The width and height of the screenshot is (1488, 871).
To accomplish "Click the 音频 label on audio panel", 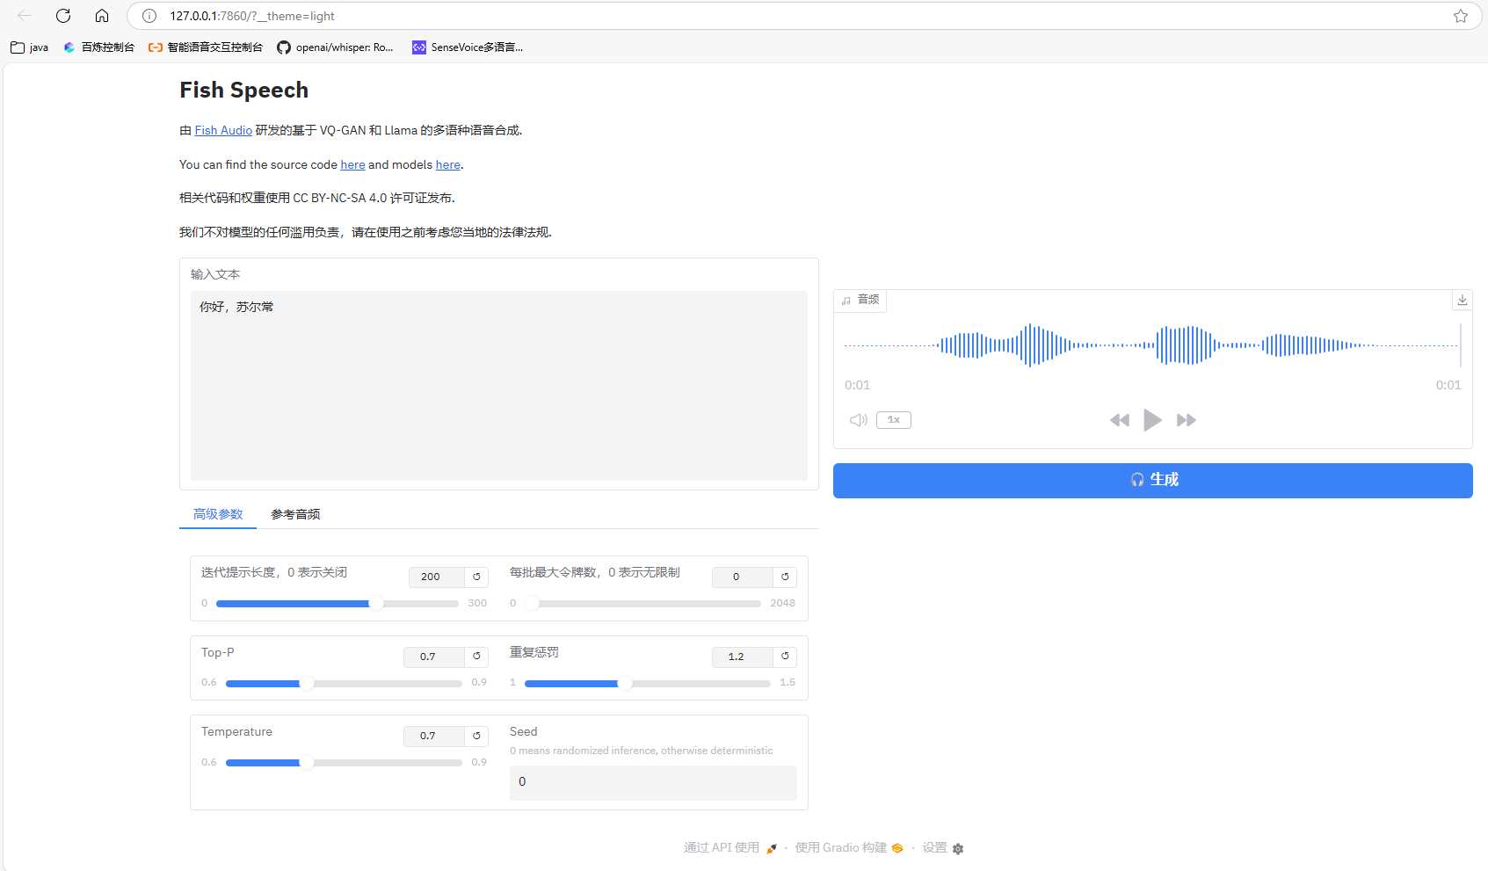I will pyautogui.click(x=860, y=300).
